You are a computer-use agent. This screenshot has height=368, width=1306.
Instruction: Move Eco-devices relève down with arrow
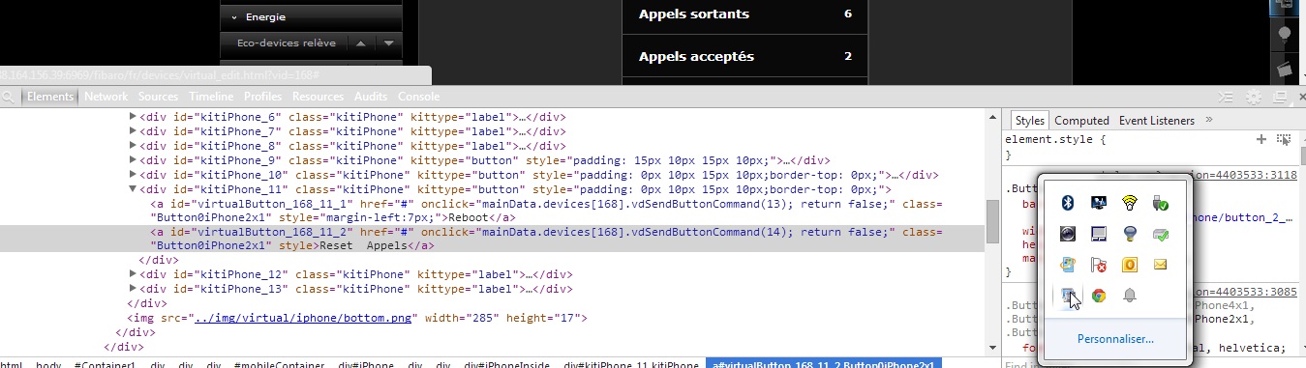pos(388,43)
